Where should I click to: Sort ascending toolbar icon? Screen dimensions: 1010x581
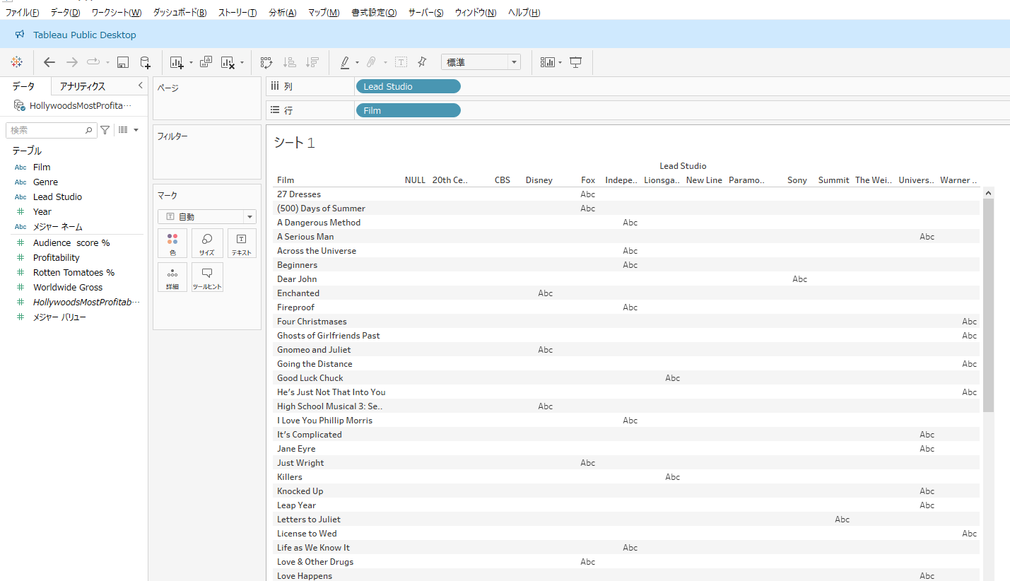coord(289,62)
